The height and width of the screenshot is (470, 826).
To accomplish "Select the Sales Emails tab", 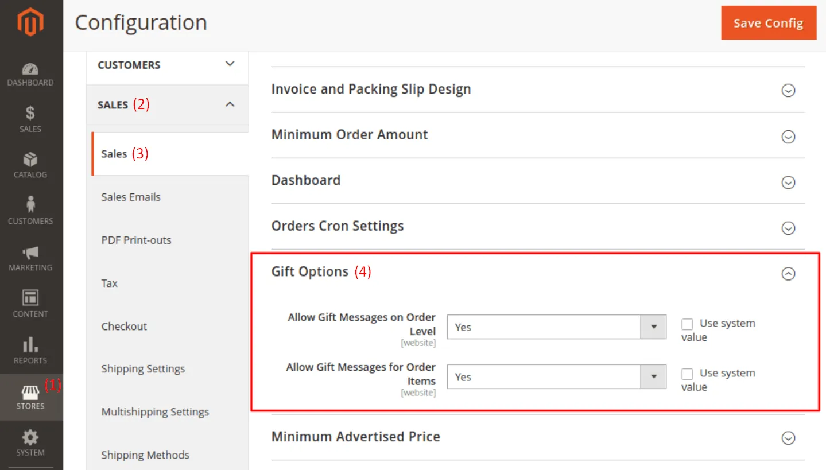I will tap(131, 197).
